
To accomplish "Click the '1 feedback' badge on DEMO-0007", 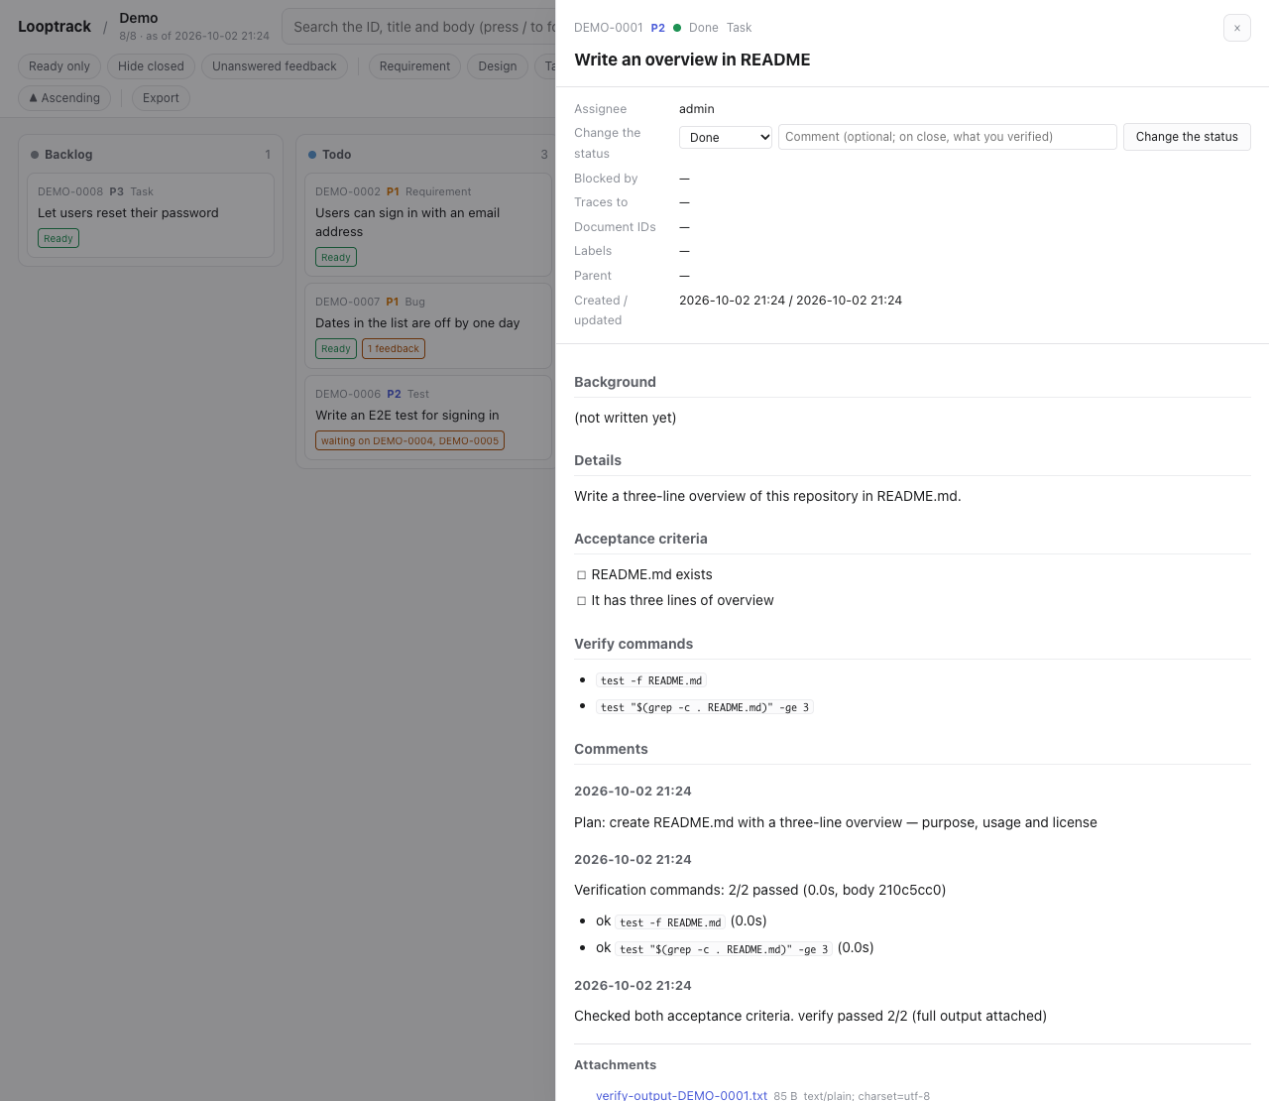I will tap(394, 349).
